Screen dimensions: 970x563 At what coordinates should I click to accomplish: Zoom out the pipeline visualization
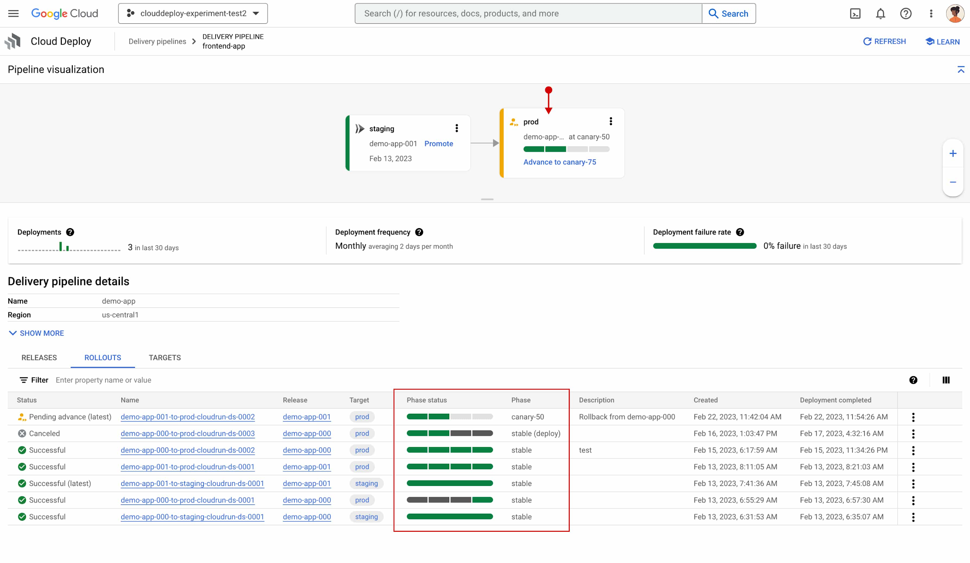(x=953, y=182)
